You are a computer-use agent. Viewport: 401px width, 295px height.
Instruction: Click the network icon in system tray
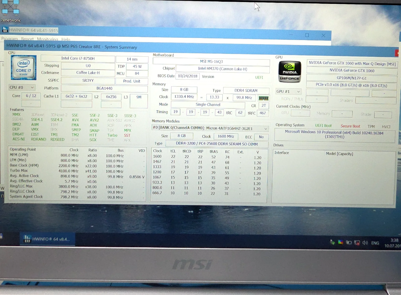tap(357, 242)
